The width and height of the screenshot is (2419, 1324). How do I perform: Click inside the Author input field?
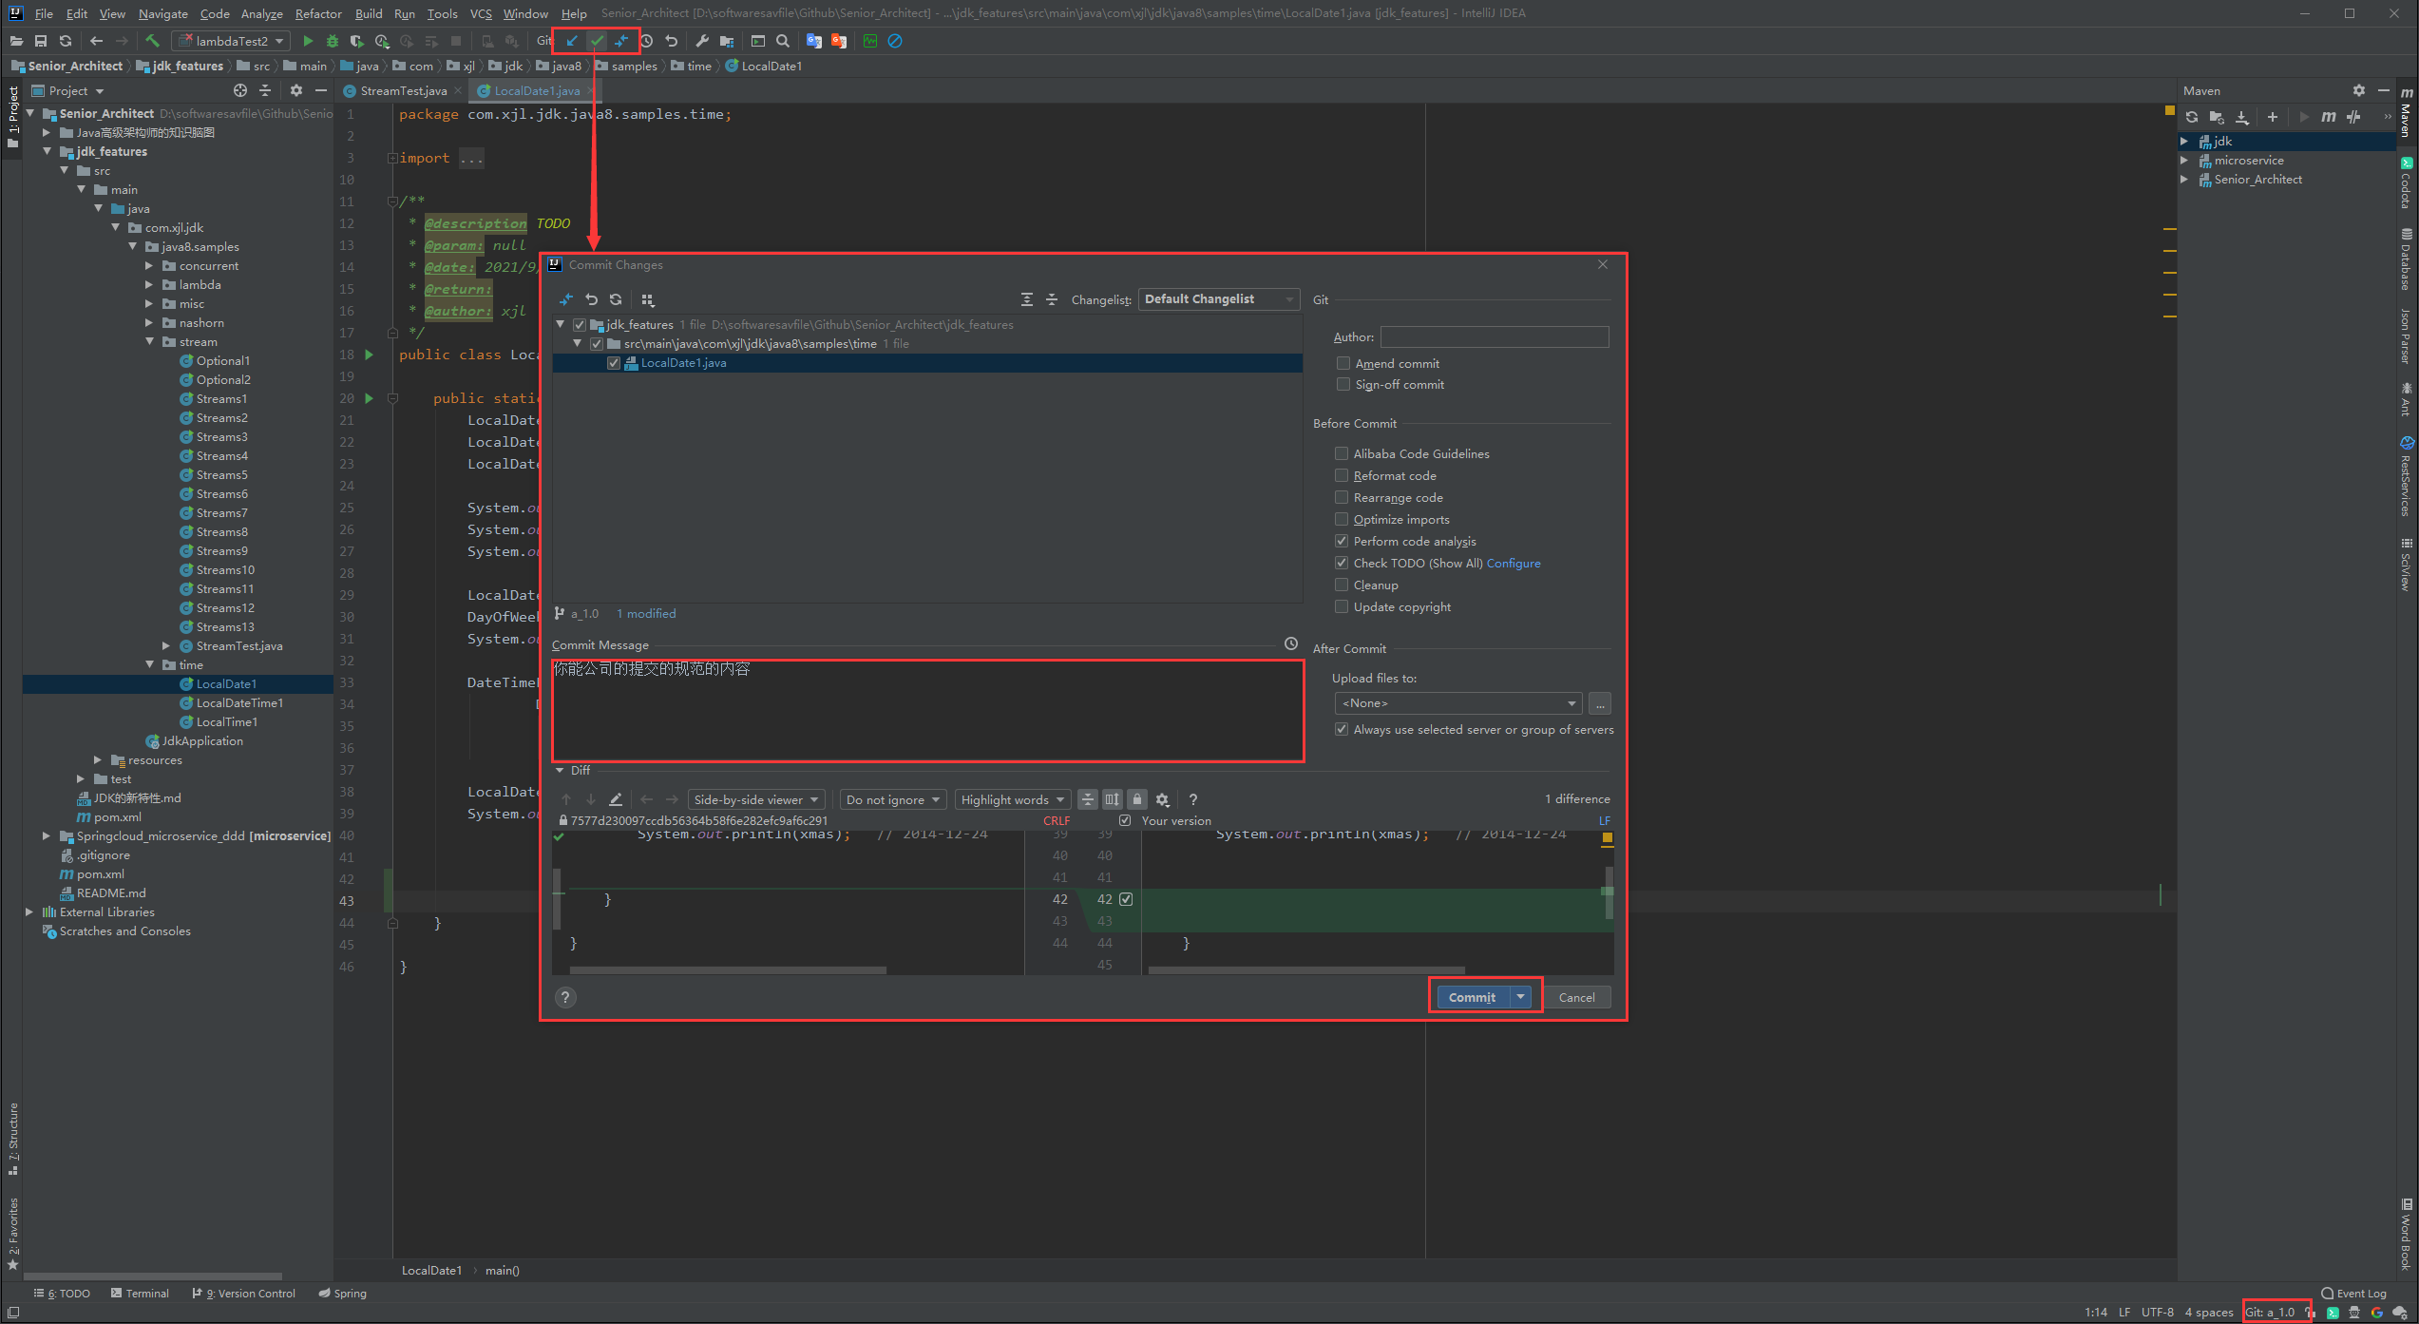tap(1494, 336)
